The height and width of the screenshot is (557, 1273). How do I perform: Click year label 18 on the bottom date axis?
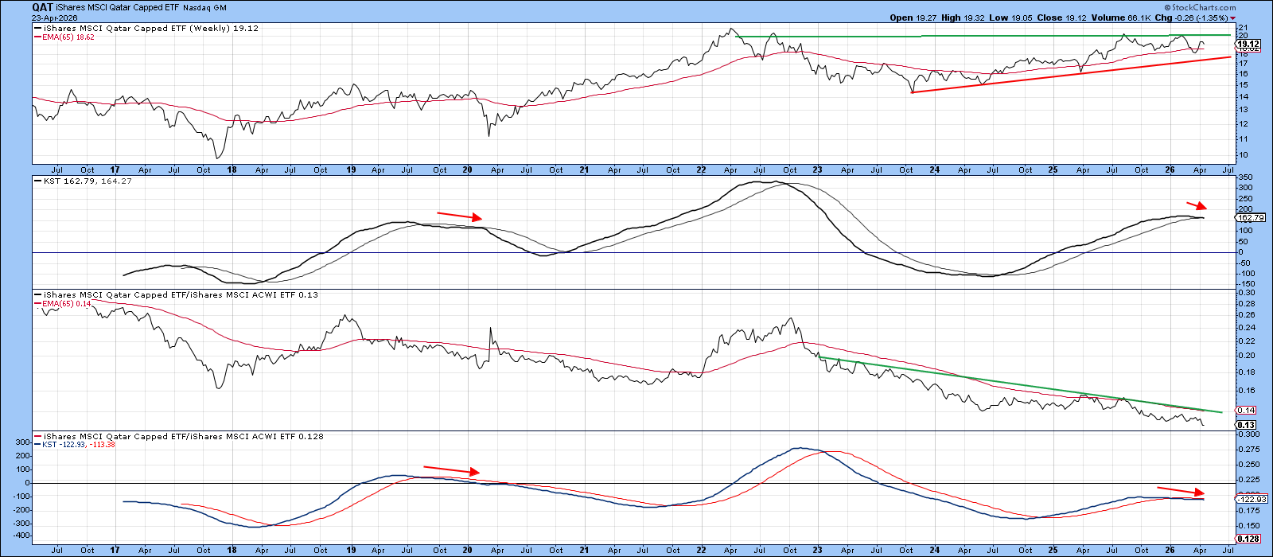point(233,549)
